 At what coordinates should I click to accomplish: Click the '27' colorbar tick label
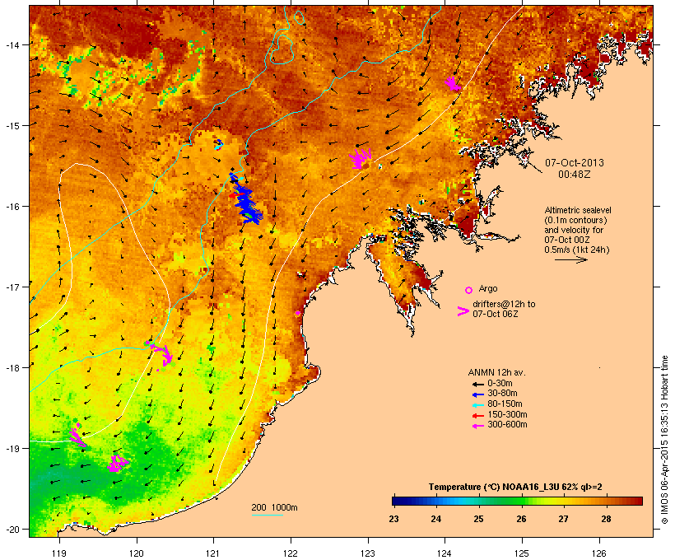point(564,519)
